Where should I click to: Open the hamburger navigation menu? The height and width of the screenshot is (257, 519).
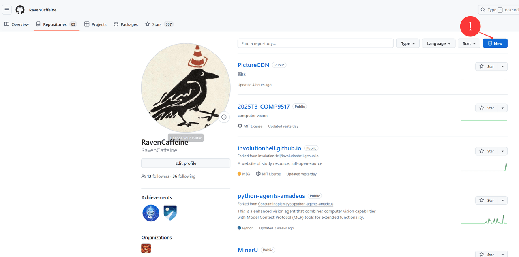[x=7, y=10]
